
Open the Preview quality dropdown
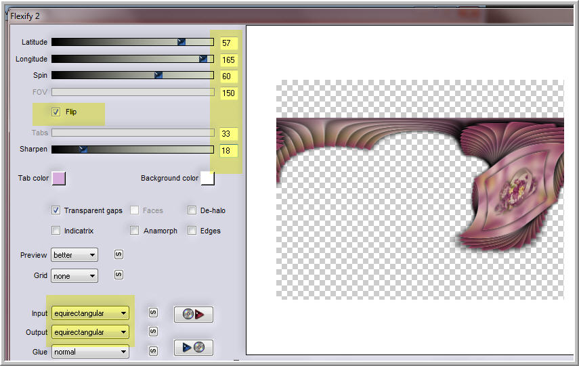[74, 254]
